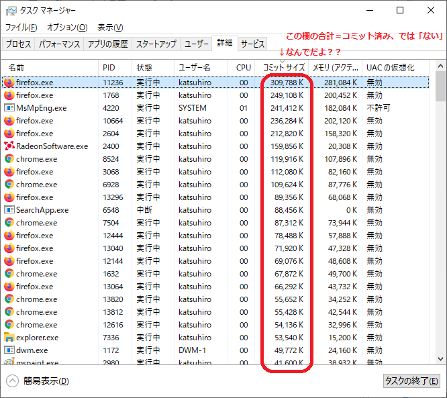This screenshot has height=398, width=447.
Task: Click the RadeonSoftware.exe icon
Action: click(x=9, y=146)
